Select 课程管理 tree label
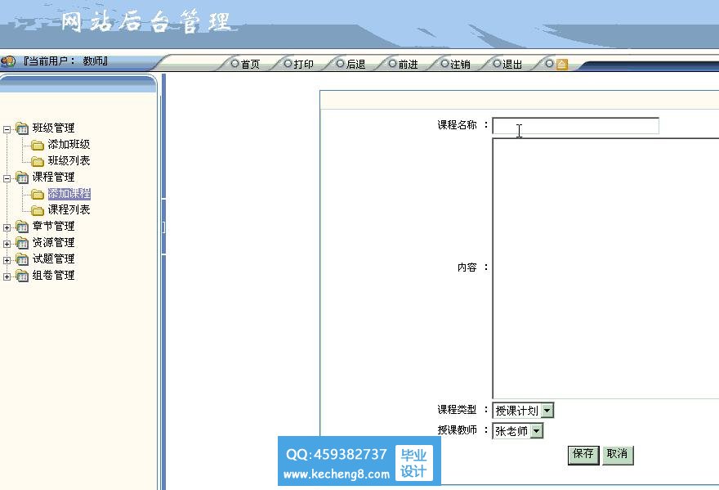 click(53, 177)
